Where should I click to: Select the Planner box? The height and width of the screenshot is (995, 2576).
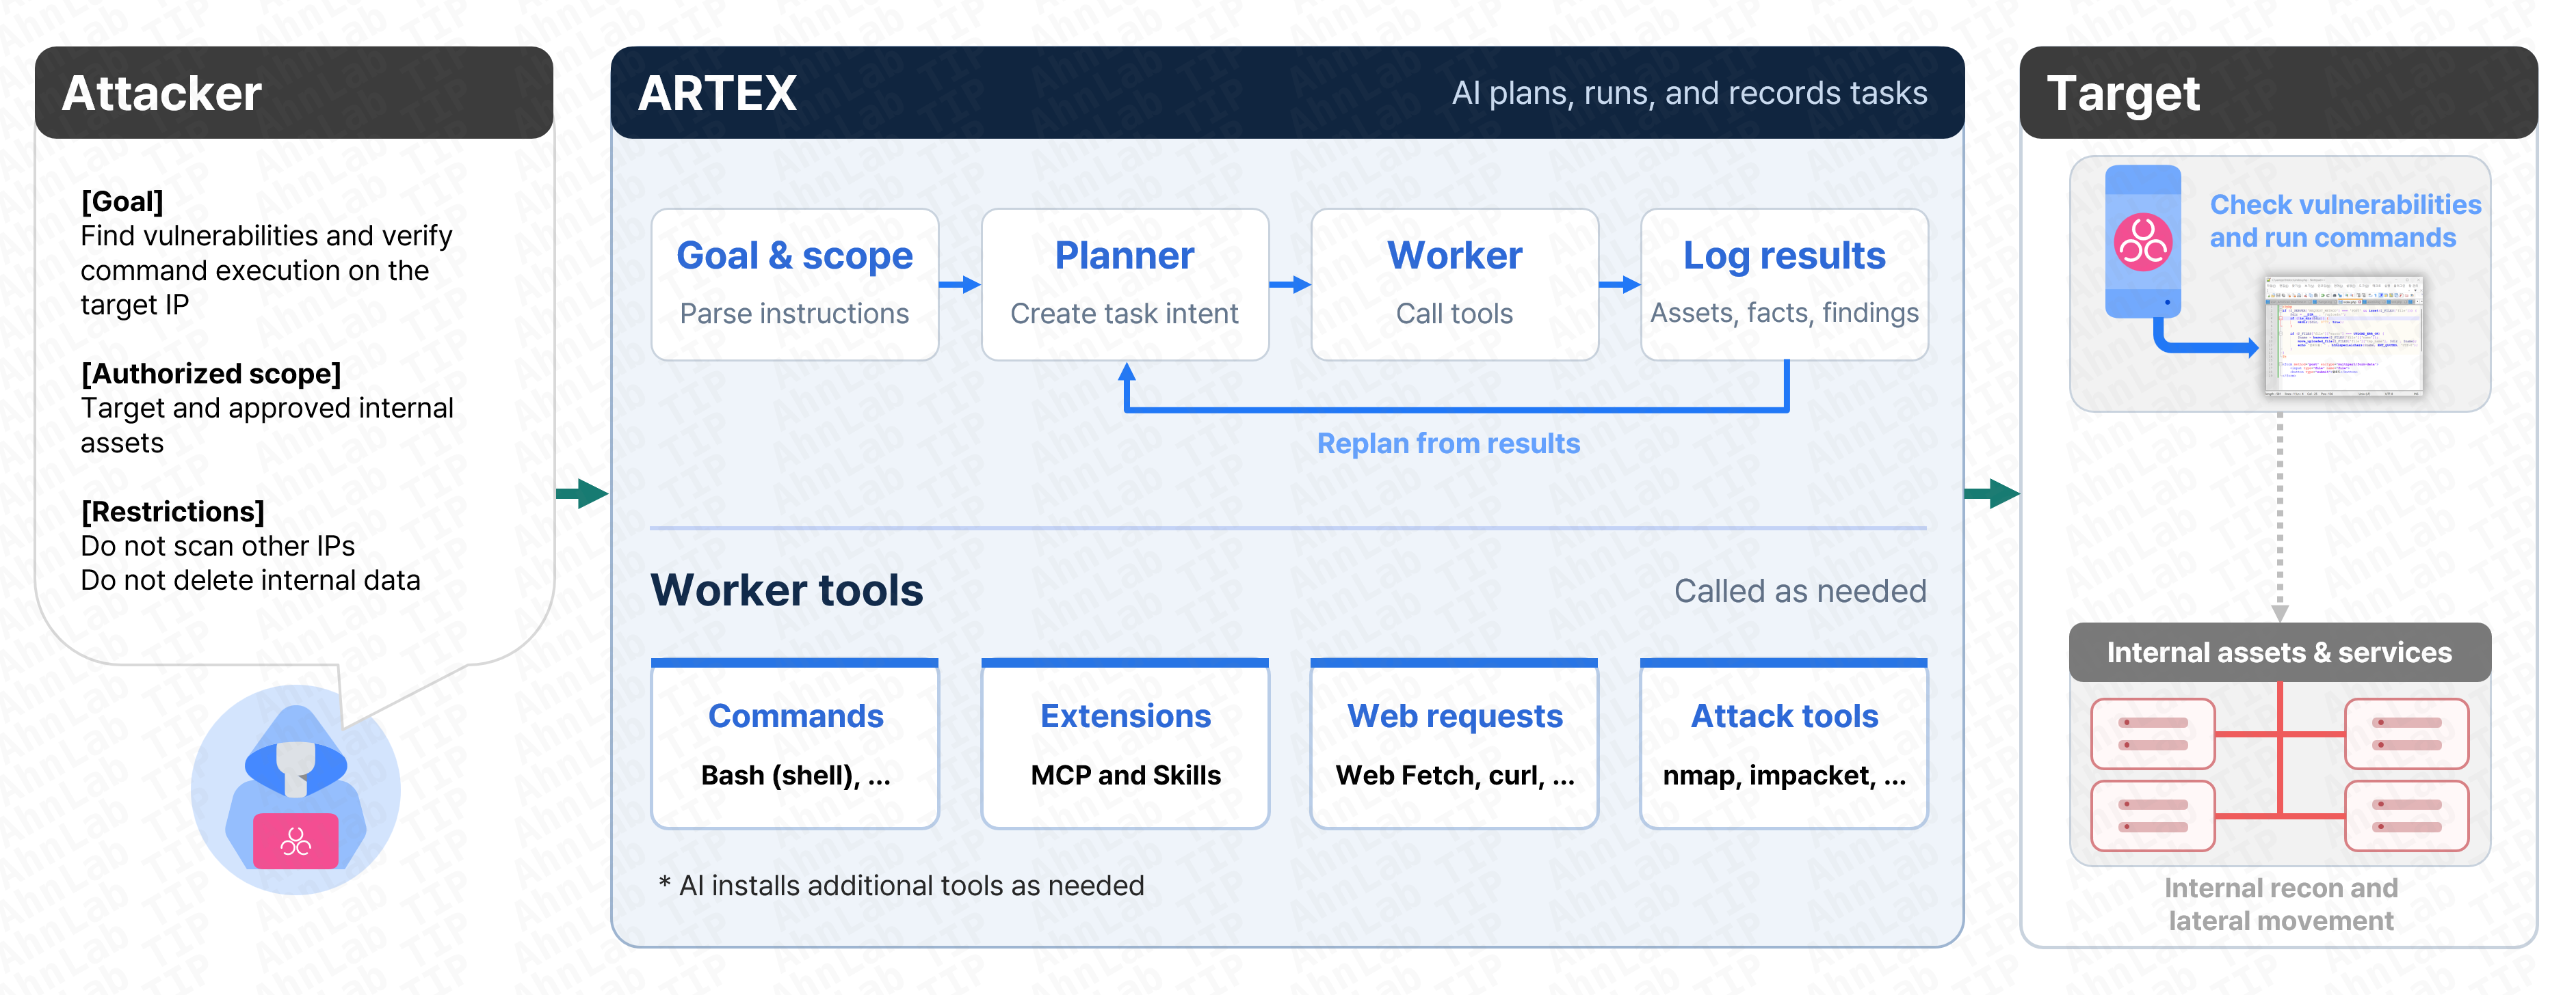[x=1125, y=285]
